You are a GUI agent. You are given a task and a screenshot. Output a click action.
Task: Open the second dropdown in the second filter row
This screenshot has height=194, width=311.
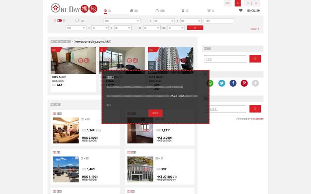click(100, 28)
